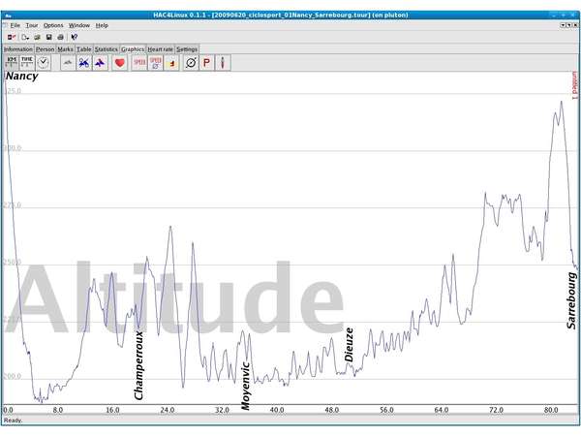This screenshot has height=436, width=581.
Task: Click the Champerroux mark label
Action: (138, 365)
